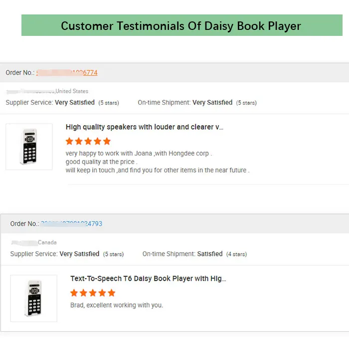Open the 'High quality speakers with louder' product title
The image size is (349, 349).
pos(145,127)
